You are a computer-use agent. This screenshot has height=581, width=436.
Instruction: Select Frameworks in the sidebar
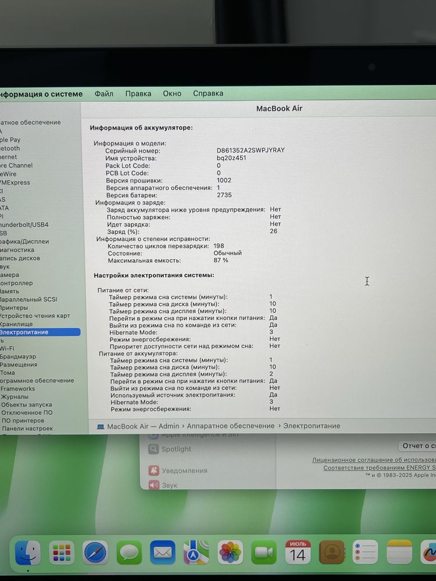[17, 389]
